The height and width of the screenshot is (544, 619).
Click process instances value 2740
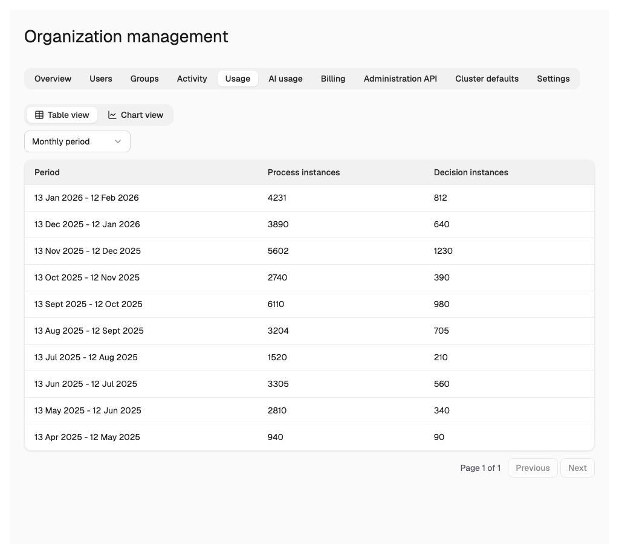[277, 277]
